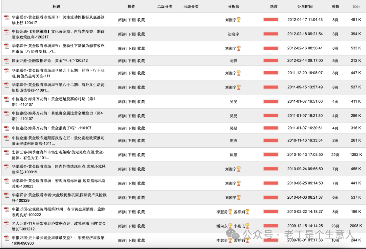The width and height of the screenshot is (366, 249).
Task: Click PDF icon of 黄金超越股票的时期 report
Action: (x=7, y=99)
